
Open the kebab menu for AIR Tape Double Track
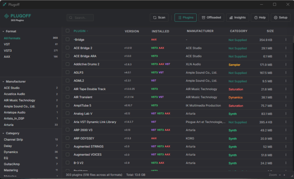coord(286,89)
